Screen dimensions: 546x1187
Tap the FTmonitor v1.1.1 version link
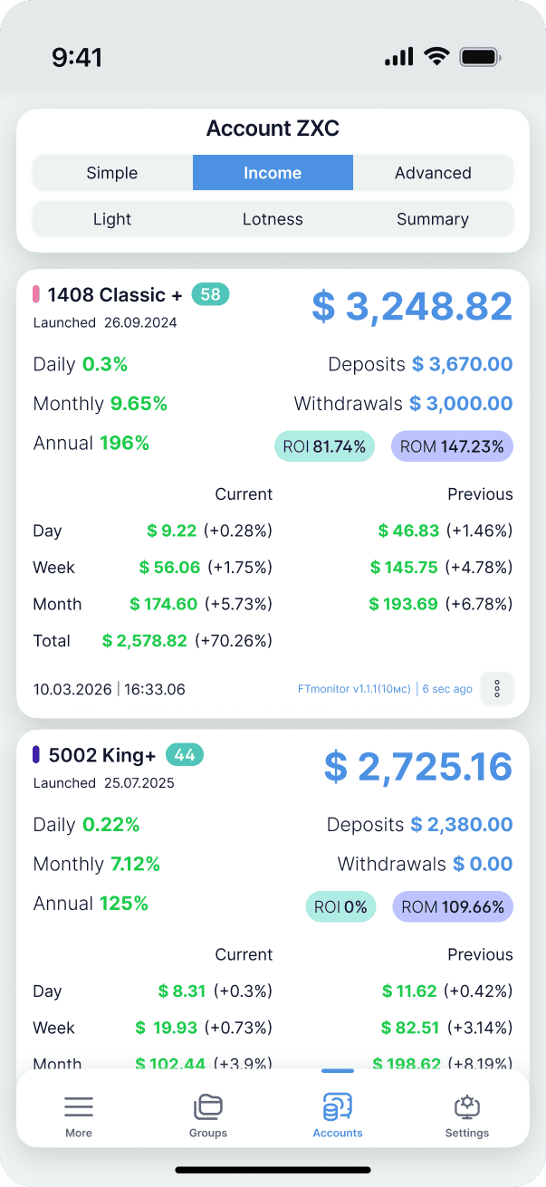coord(354,689)
